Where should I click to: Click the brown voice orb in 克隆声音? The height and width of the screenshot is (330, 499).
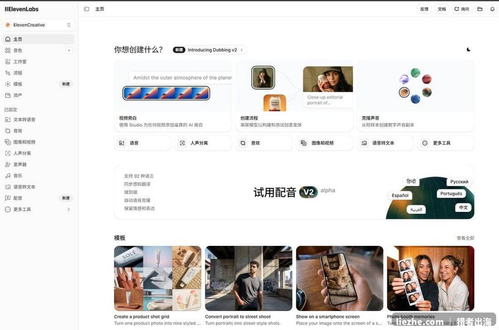point(404,92)
